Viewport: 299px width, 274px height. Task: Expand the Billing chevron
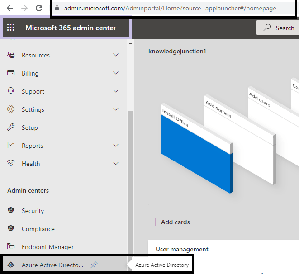(x=116, y=73)
